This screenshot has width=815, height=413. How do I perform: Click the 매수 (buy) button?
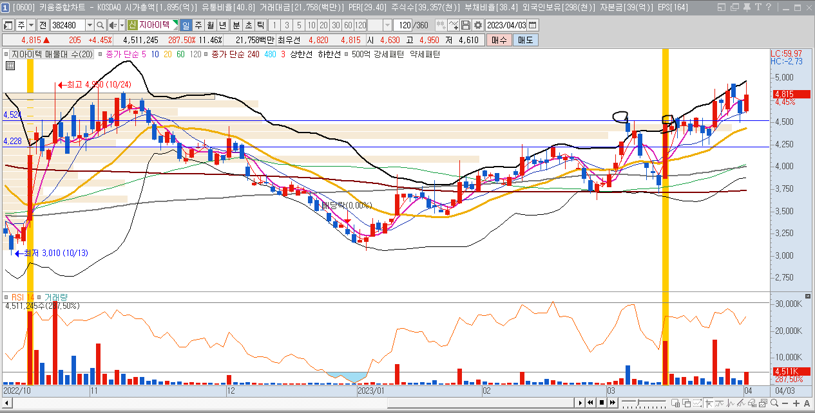coord(499,40)
